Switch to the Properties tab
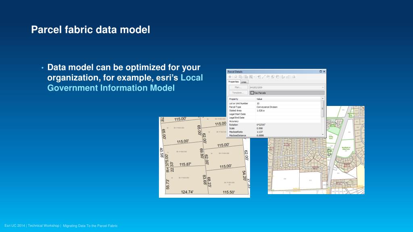 (x=234, y=82)
